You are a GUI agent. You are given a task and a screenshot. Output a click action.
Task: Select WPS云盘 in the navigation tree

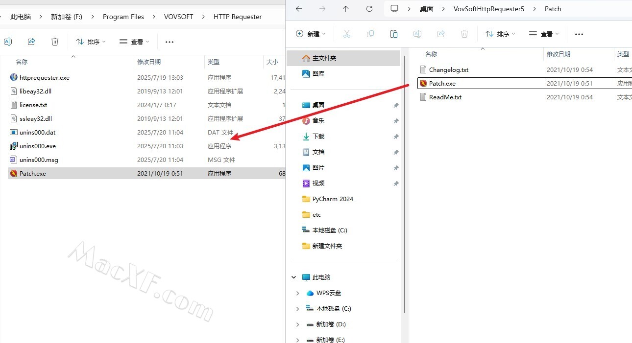coord(323,293)
